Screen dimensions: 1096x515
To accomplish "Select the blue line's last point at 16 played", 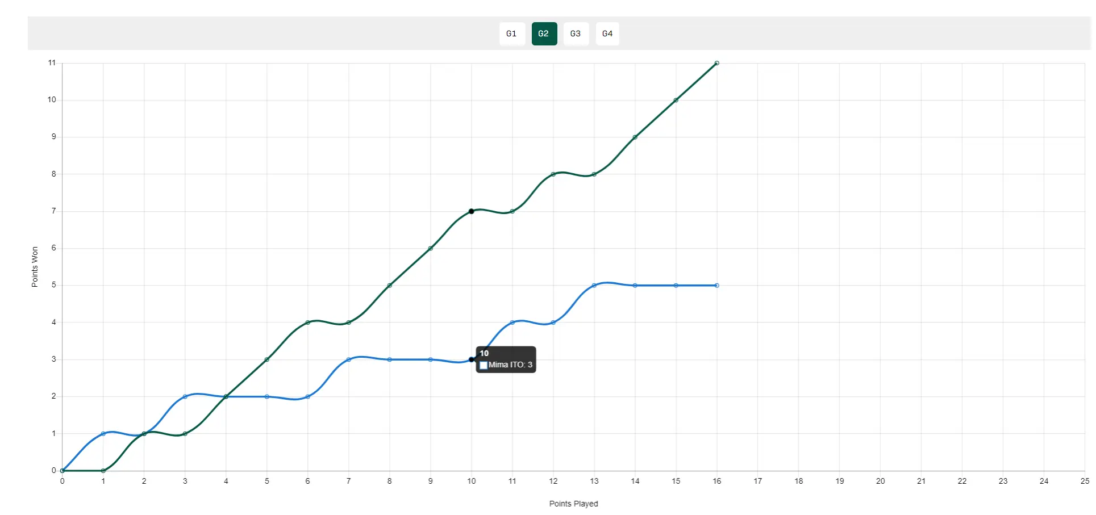I will tap(716, 286).
